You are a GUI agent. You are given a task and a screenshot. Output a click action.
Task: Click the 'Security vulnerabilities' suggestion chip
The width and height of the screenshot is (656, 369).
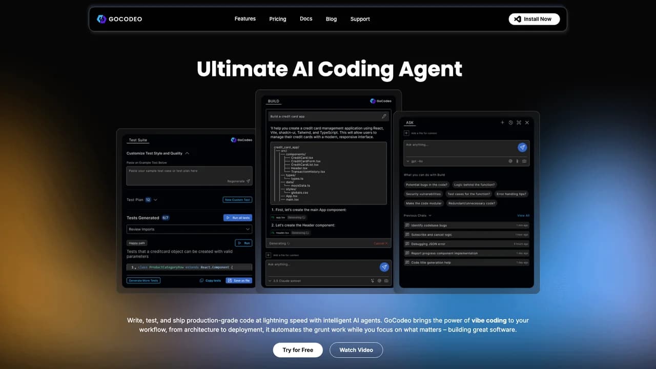423,194
